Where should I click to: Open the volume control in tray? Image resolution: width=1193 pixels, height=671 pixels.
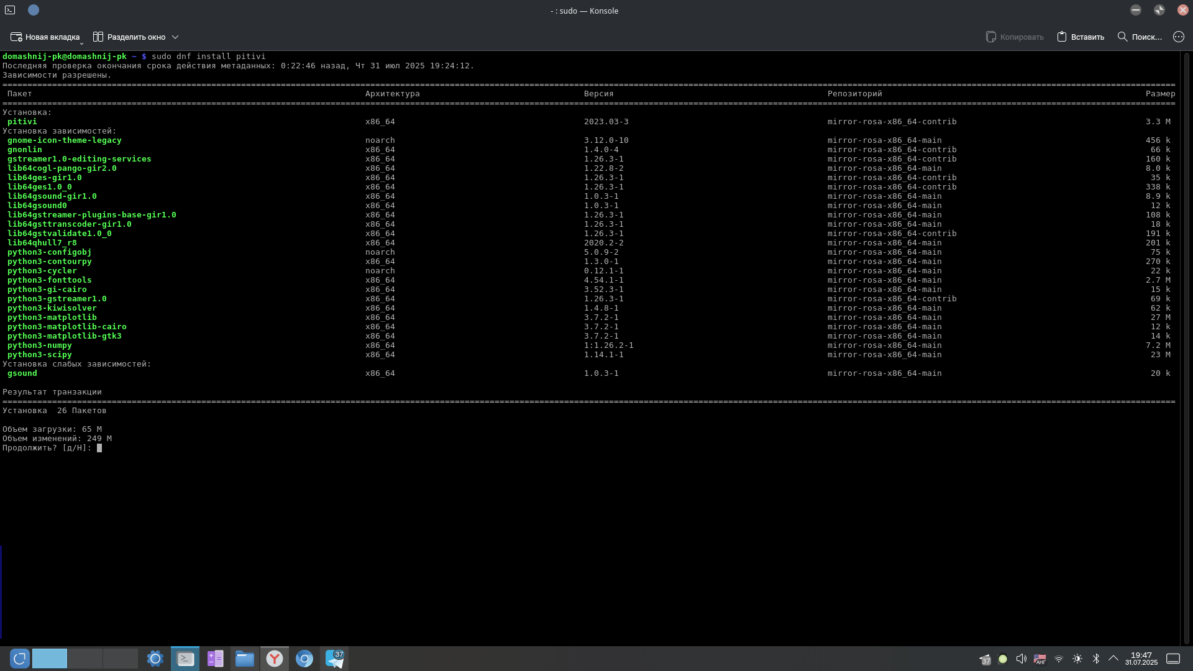coord(1021,659)
